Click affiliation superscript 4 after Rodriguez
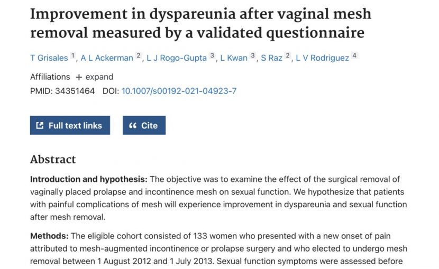 [x=354, y=55]
